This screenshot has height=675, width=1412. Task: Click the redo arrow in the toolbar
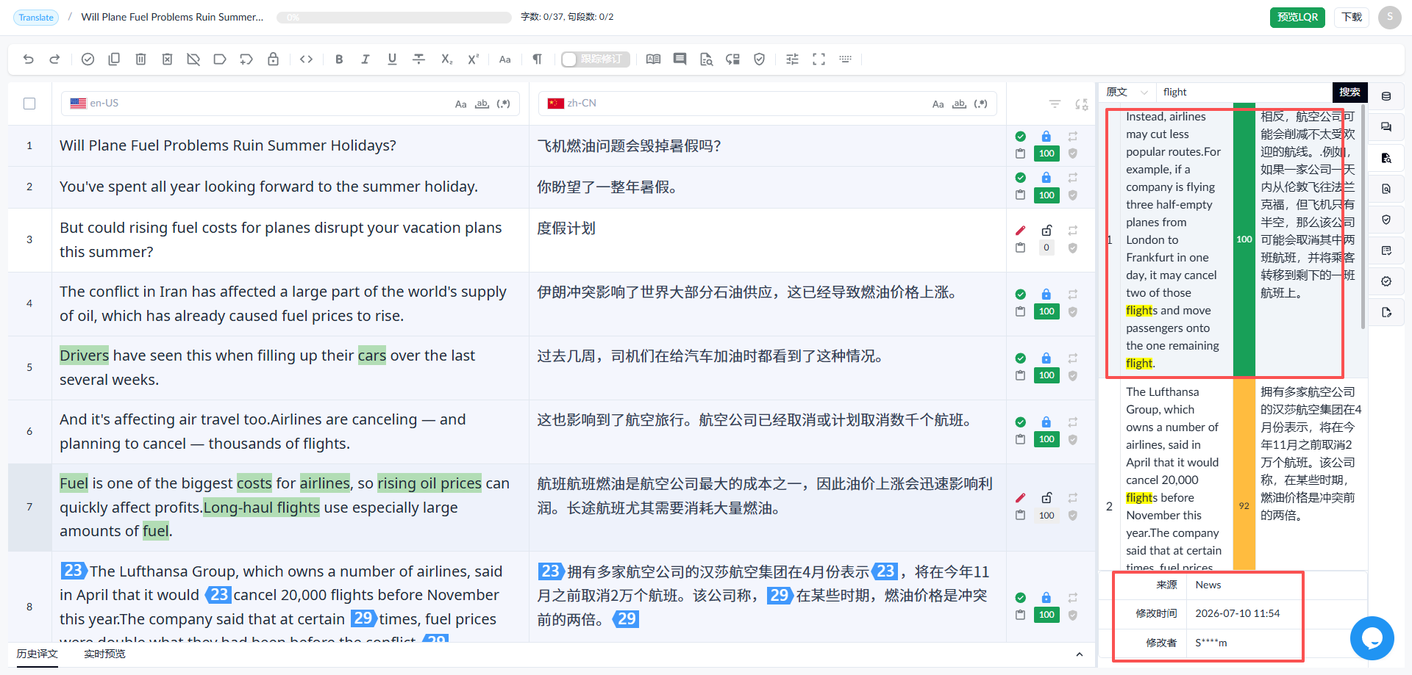tap(54, 59)
